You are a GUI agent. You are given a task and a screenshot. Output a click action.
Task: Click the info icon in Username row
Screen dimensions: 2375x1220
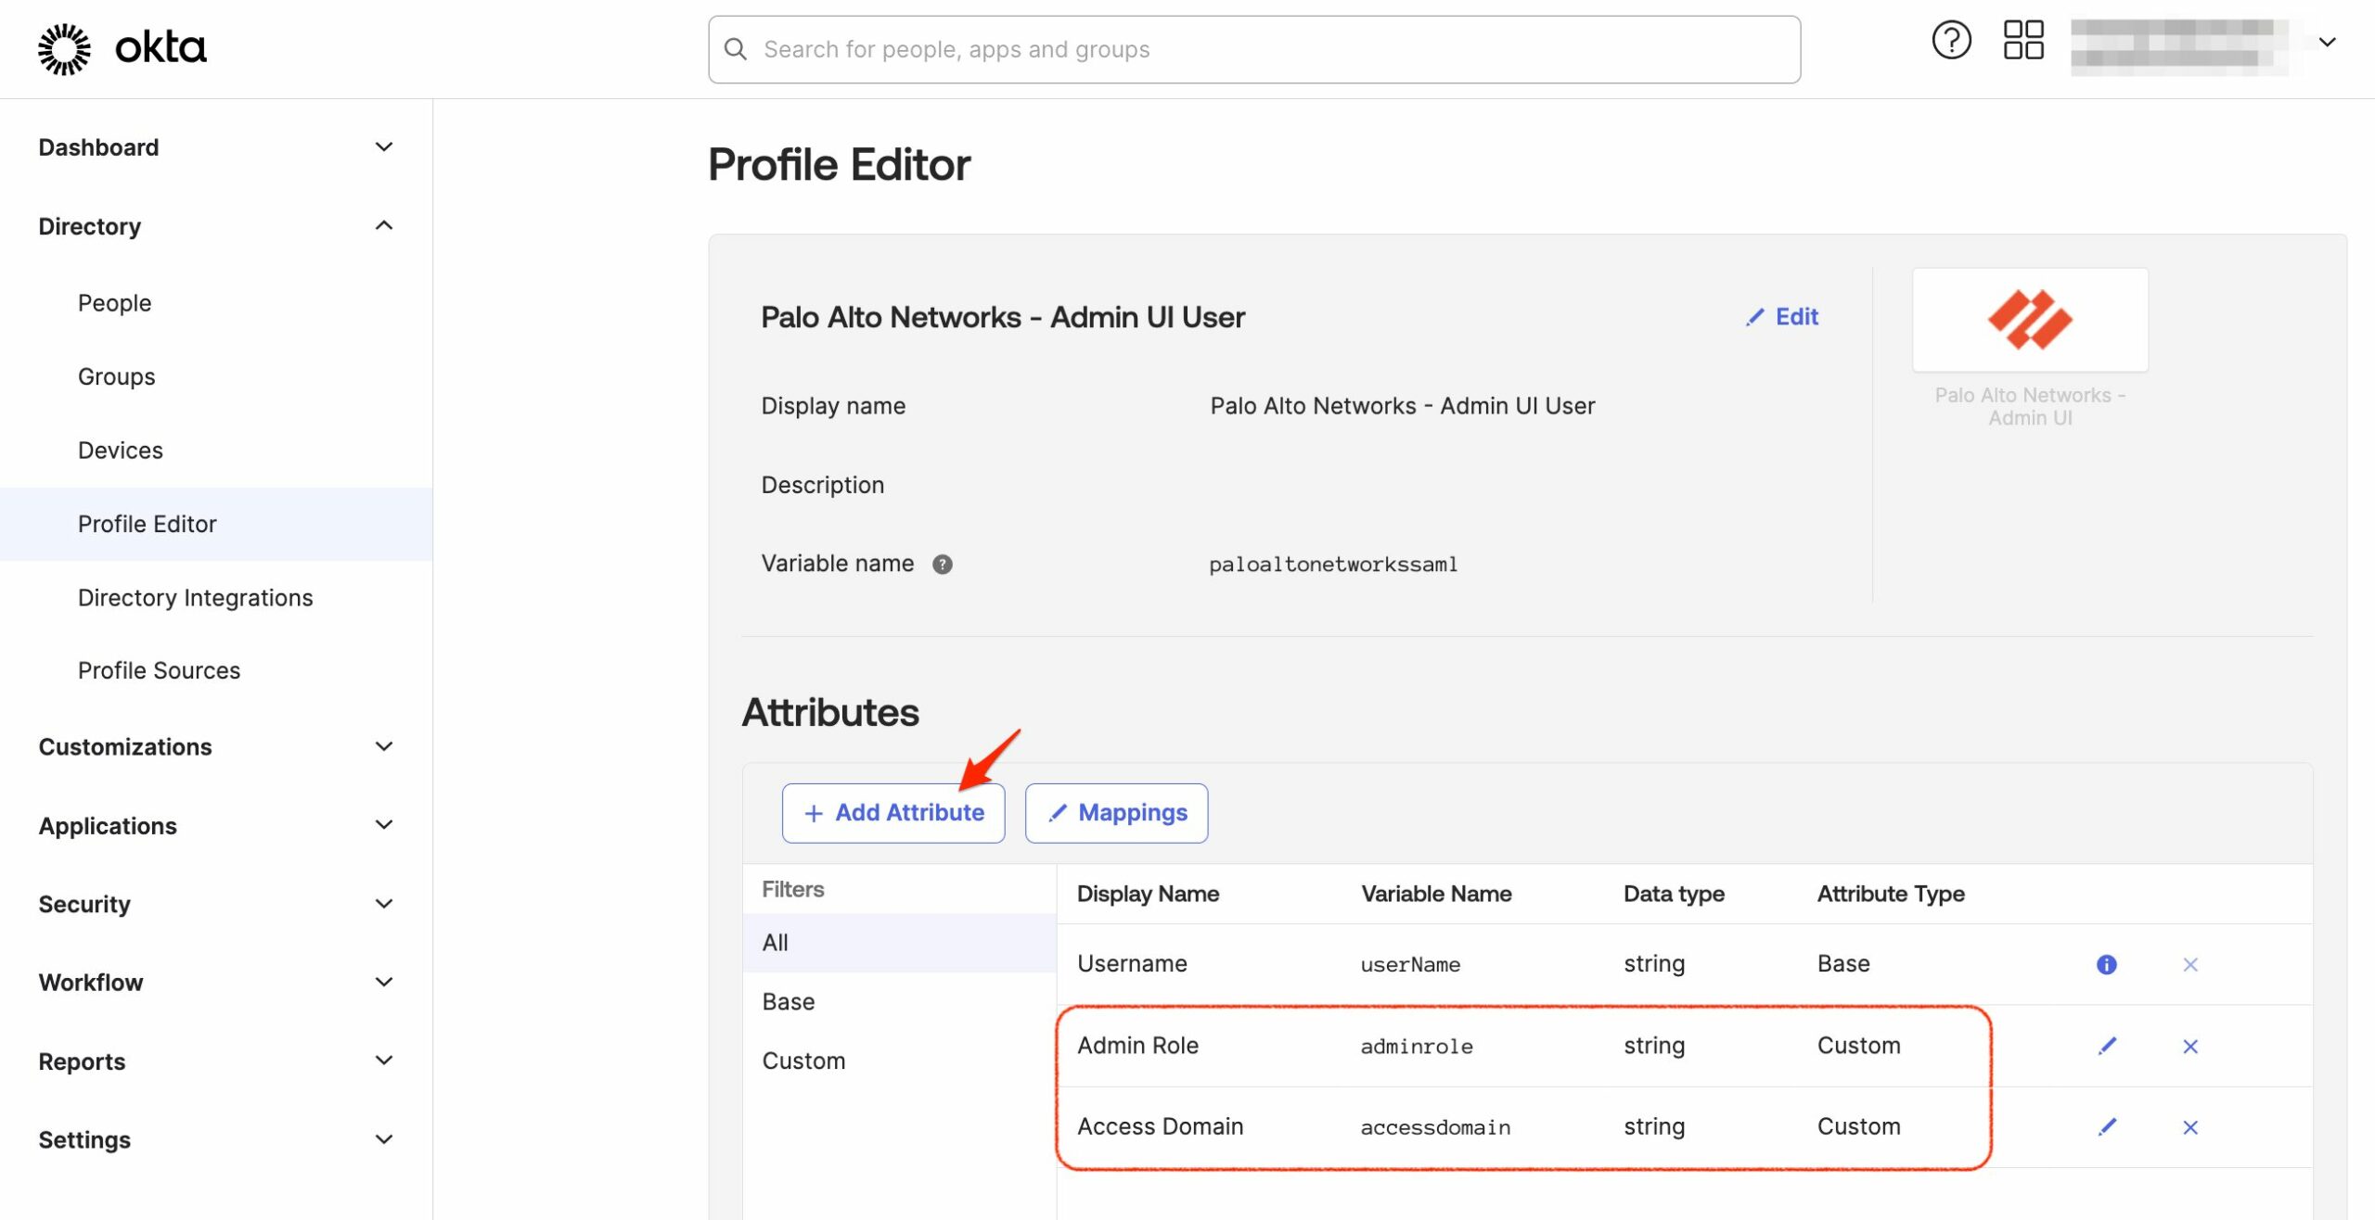2107,965
